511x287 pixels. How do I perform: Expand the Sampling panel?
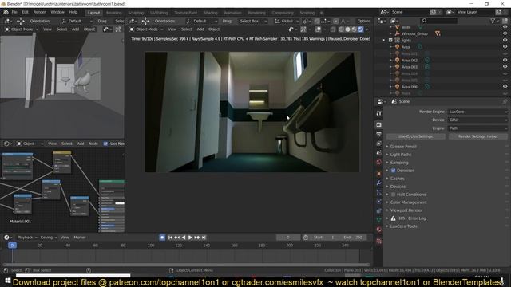(x=399, y=163)
